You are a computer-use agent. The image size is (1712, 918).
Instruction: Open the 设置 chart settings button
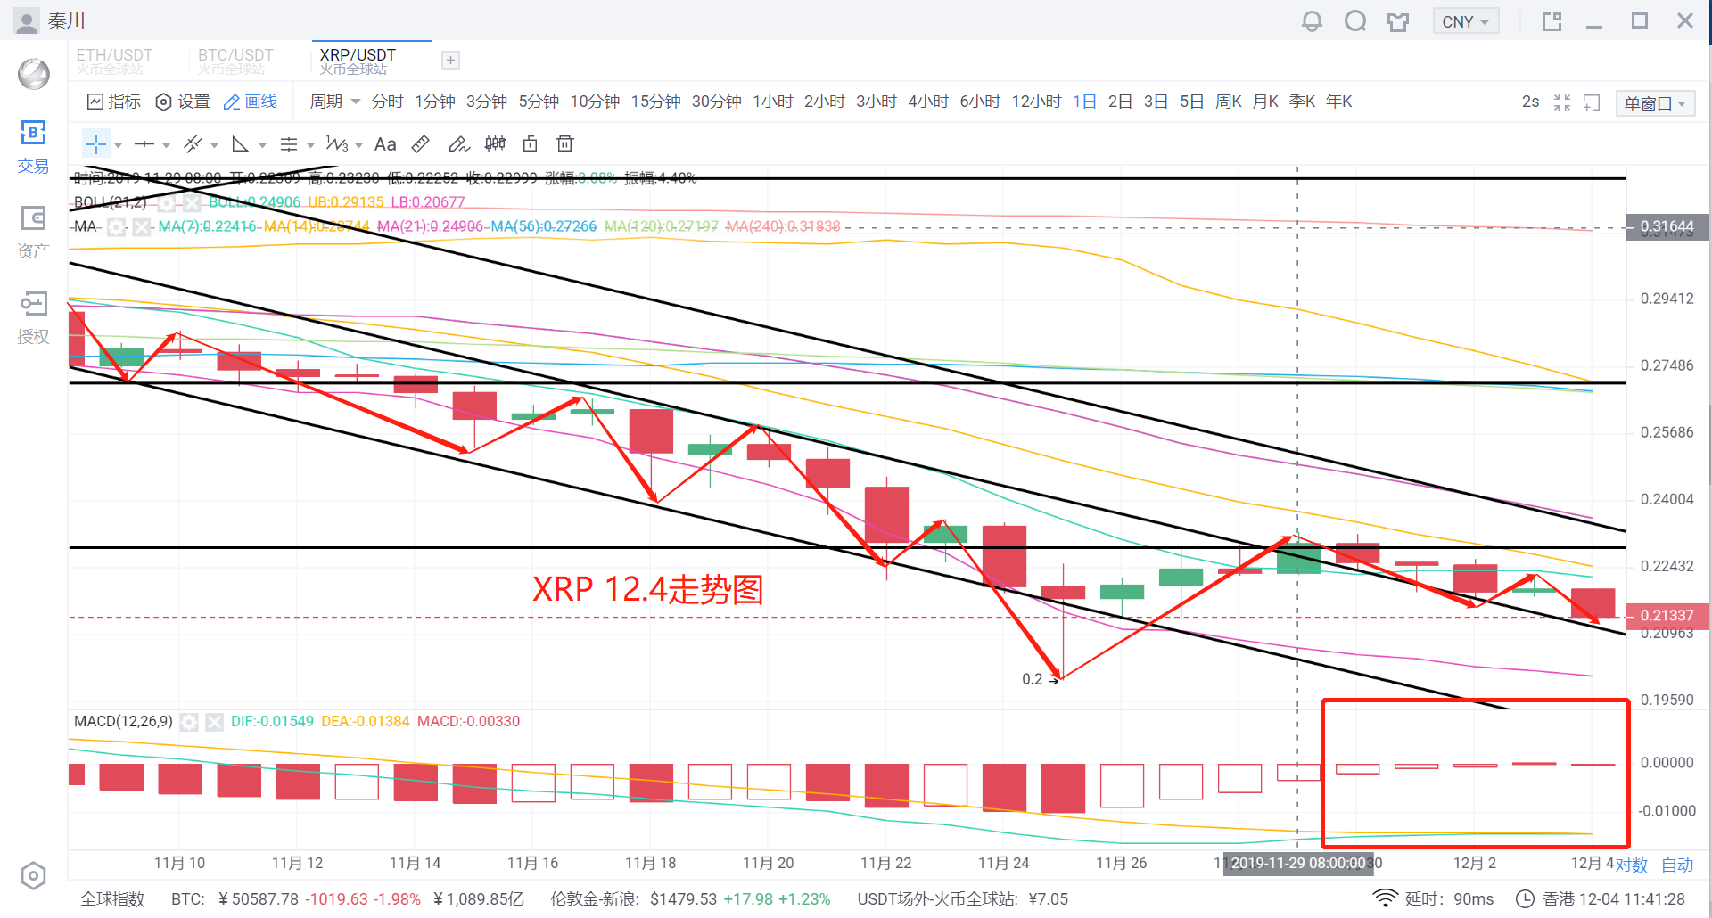coord(183,102)
